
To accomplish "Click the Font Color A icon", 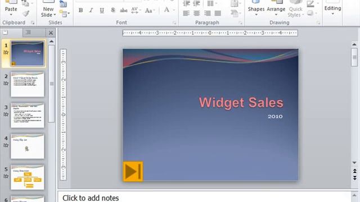I will [166, 10].
